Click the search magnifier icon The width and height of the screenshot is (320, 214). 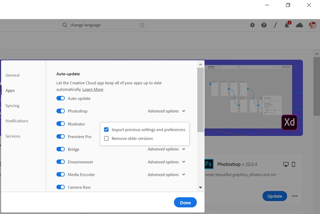point(65,25)
